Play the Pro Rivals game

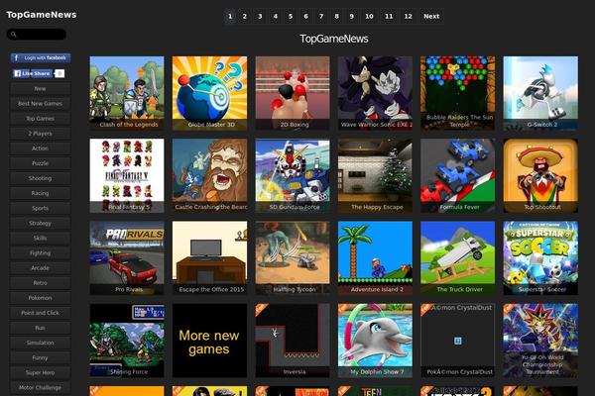(x=127, y=258)
